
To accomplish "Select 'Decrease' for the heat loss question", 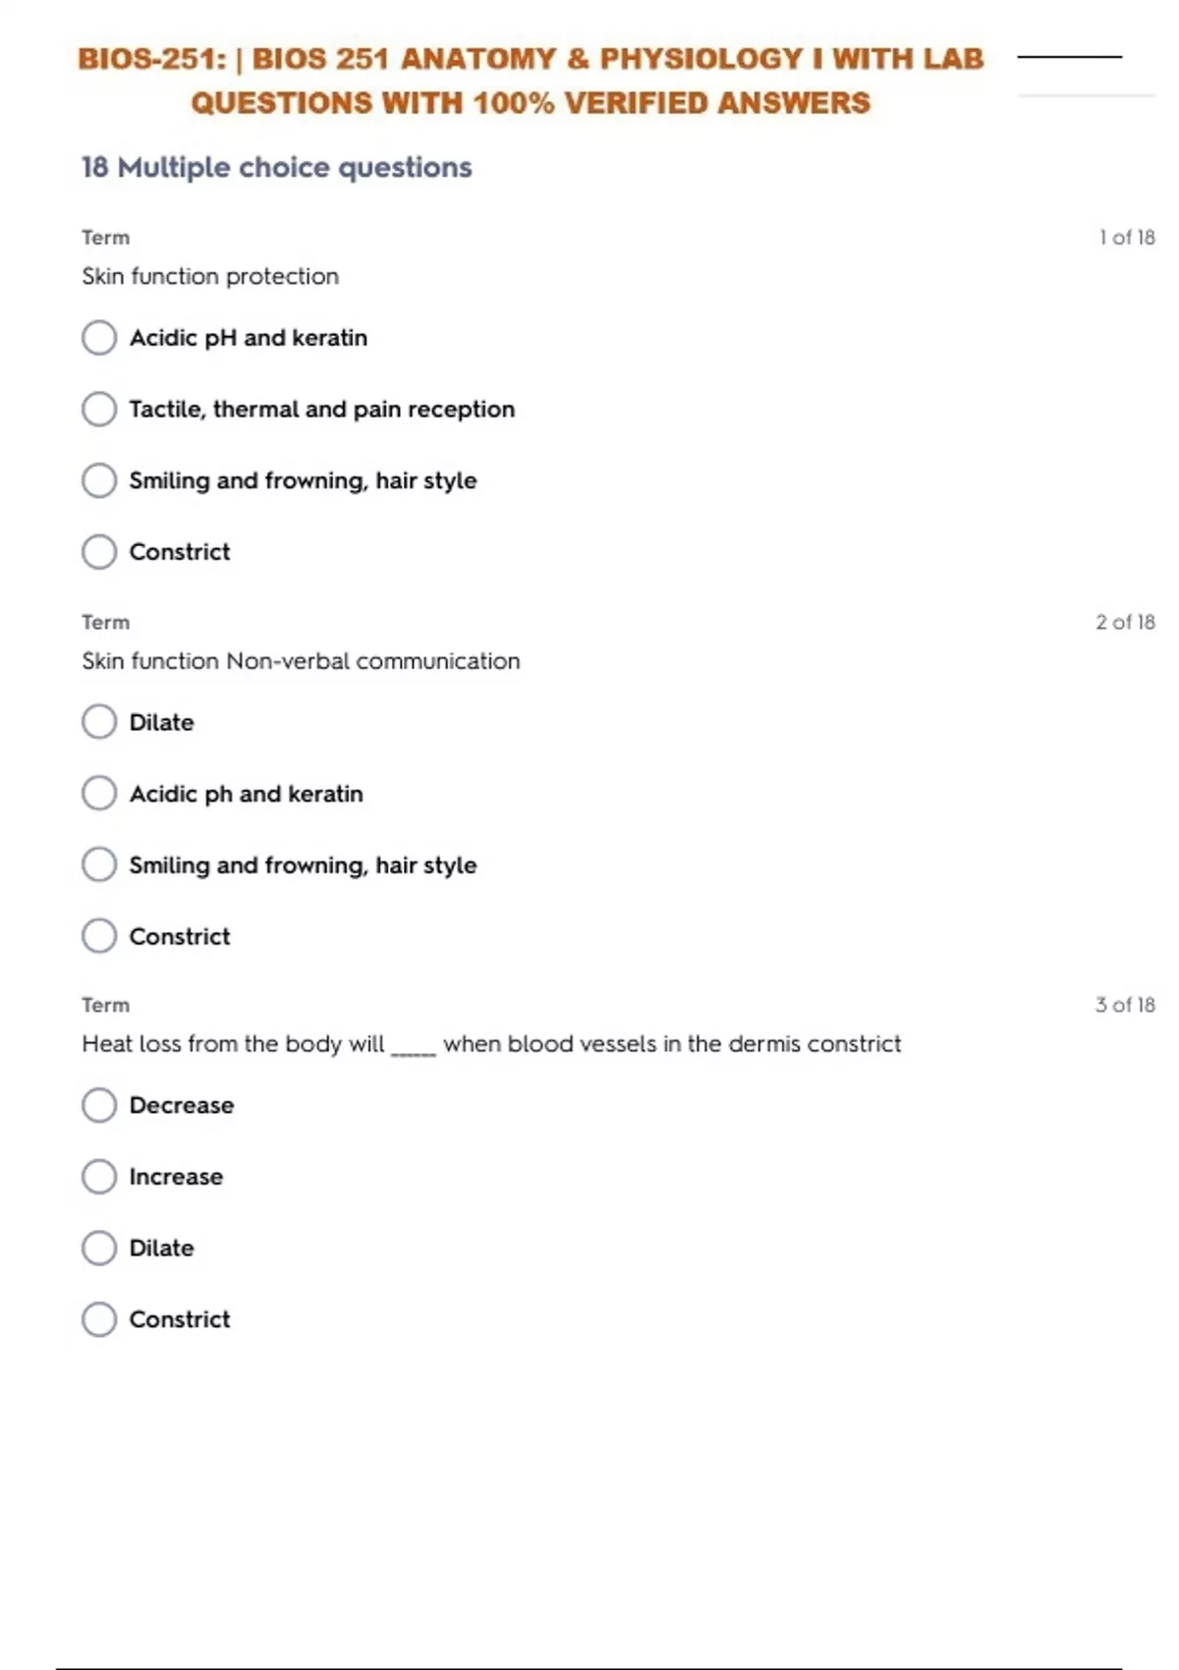I will [99, 1105].
